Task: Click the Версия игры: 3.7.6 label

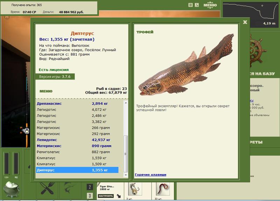Action: 55,77
